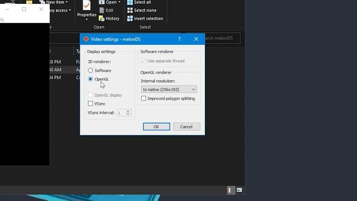This screenshot has height=201, width=357.
Task: Click Invert selection in the ribbon
Action: (145, 18)
